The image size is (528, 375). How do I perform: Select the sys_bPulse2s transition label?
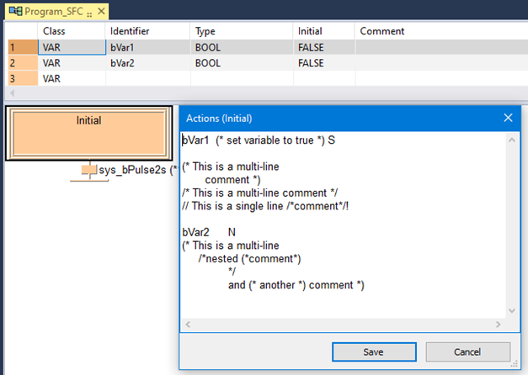pos(133,171)
